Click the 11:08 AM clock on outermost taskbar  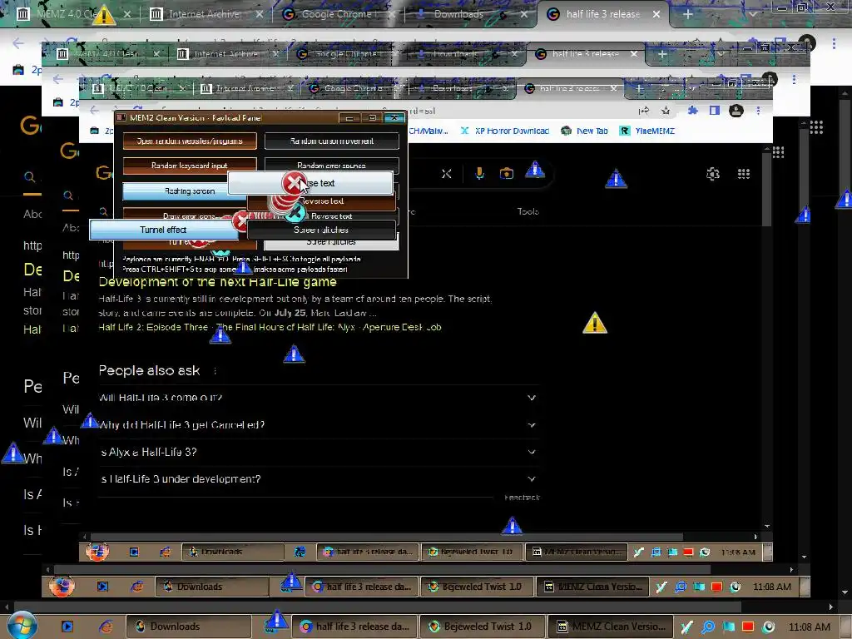point(809,627)
